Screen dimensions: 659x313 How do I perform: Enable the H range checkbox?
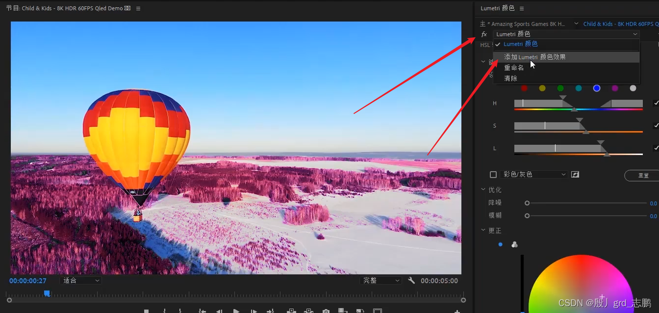pos(656,103)
